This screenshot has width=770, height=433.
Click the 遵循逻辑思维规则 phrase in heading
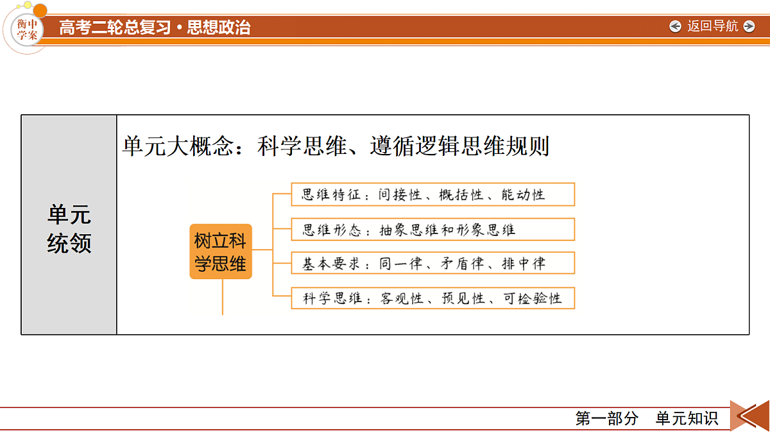pos(459,146)
